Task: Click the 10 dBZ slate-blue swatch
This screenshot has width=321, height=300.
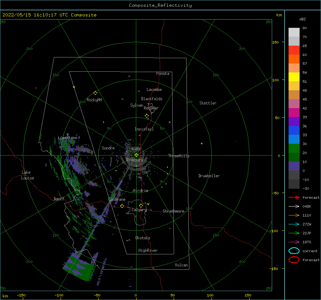Action: click(x=294, y=166)
